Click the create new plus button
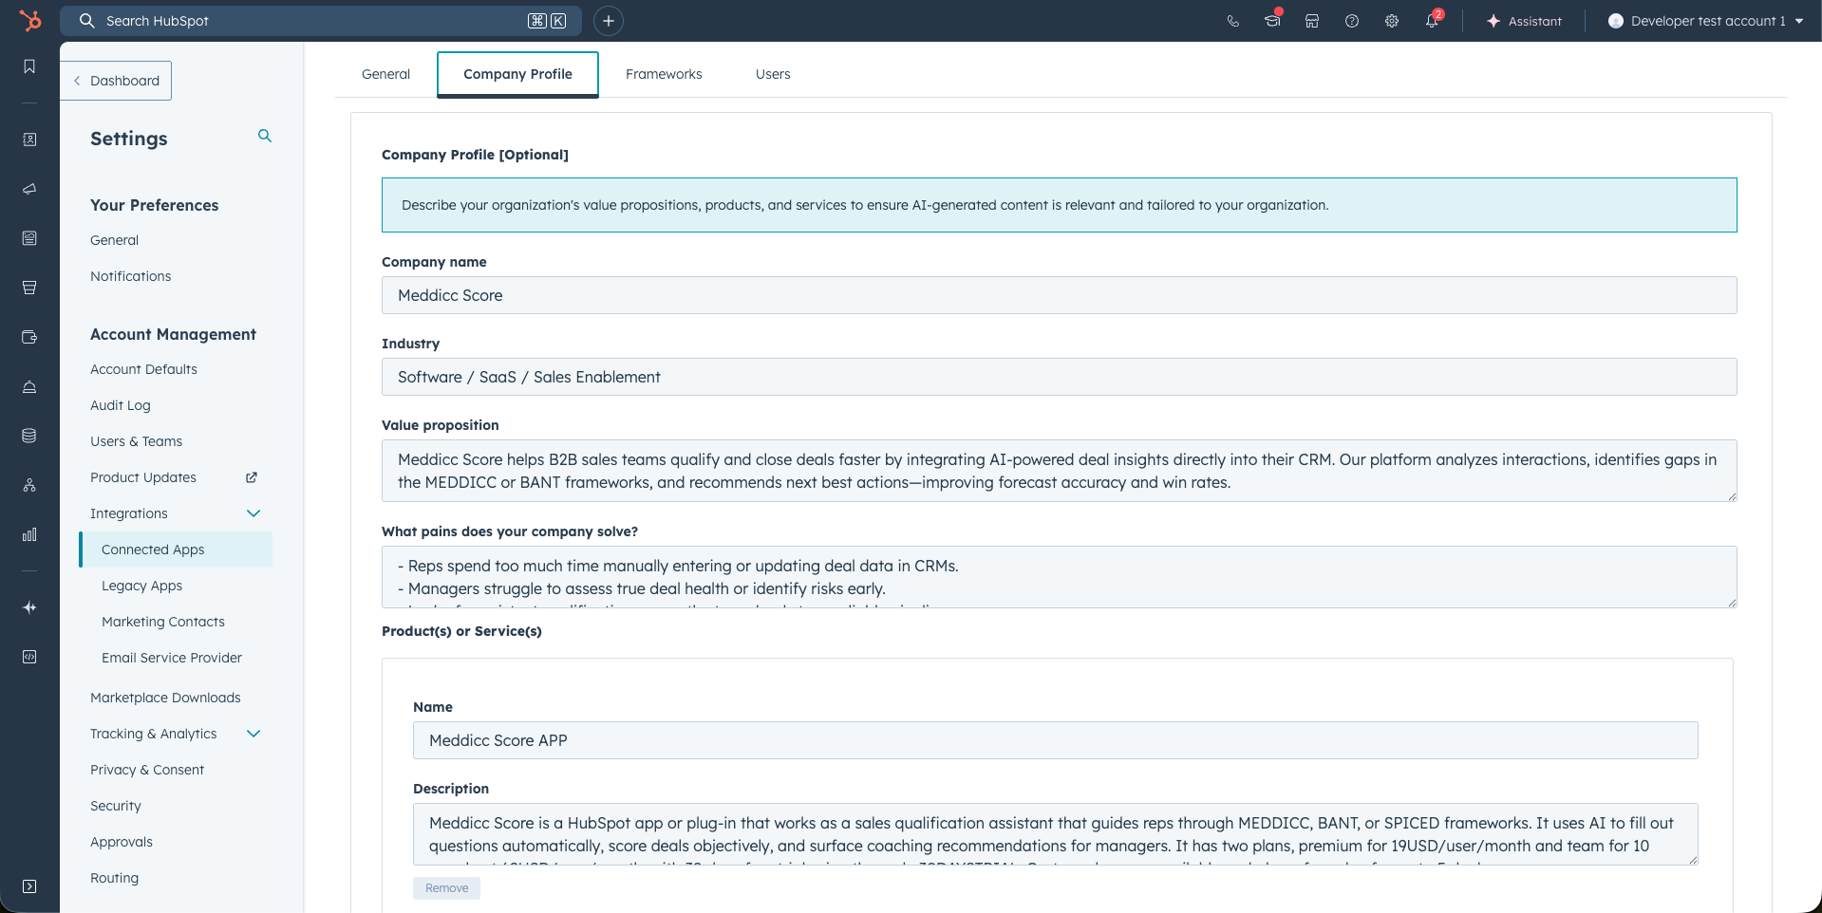The width and height of the screenshot is (1822, 913). (609, 21)
